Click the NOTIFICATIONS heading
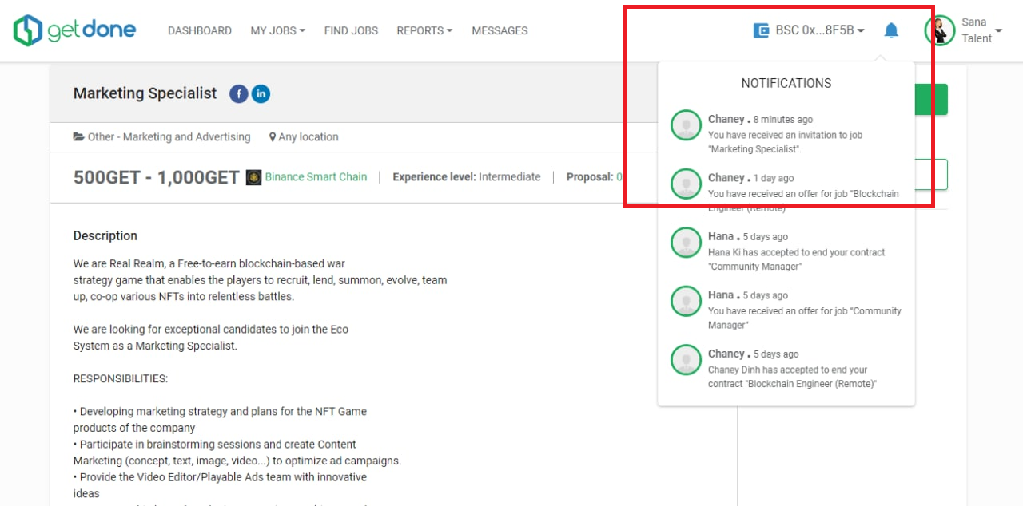Viewport: 1023px width, 506px height. 786,83
